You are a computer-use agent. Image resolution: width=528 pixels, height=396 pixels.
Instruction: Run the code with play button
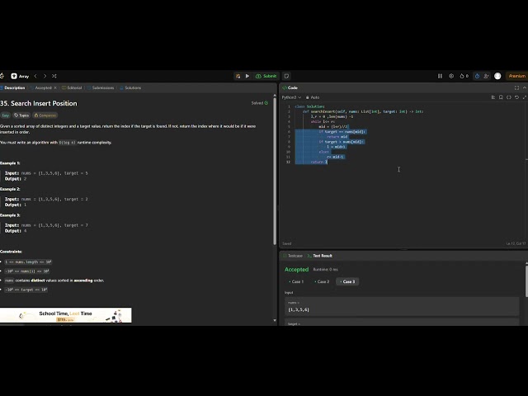tap(247, 76)
